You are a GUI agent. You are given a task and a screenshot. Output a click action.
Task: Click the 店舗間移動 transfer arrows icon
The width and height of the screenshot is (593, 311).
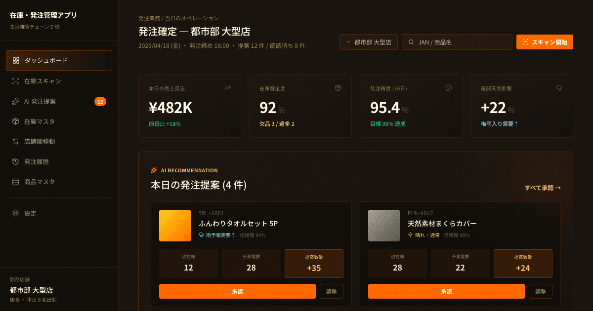click(x=16, y=142)
